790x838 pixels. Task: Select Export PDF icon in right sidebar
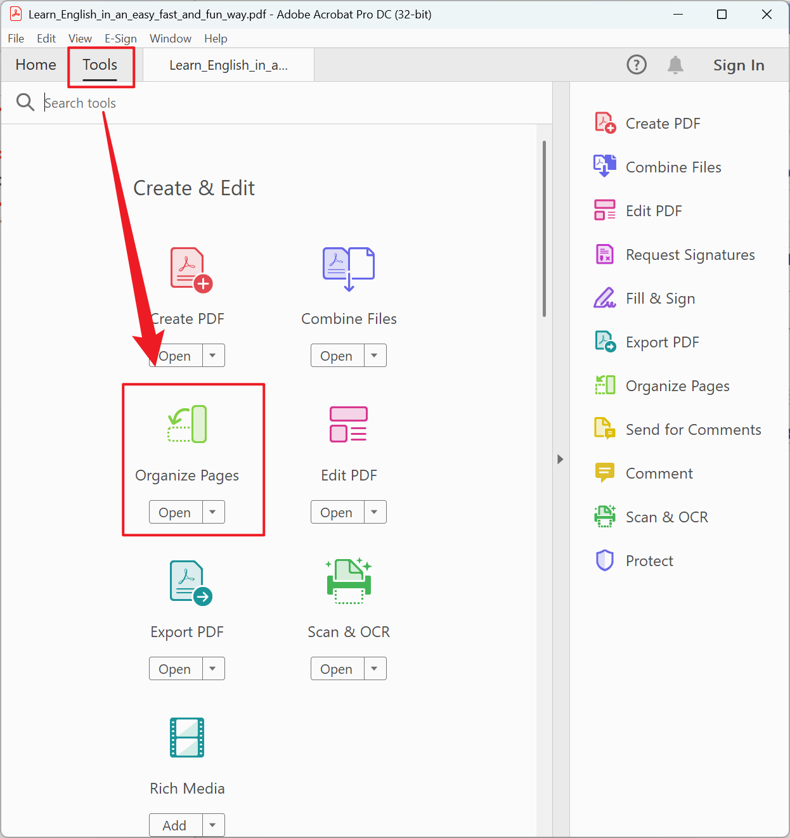coord(605,342)
